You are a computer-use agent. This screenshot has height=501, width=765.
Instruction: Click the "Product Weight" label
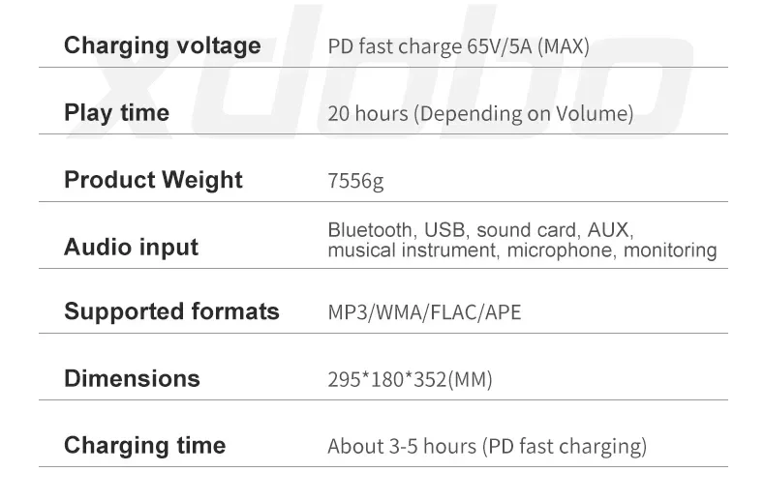pyautogui.click(x=153, y=180)
